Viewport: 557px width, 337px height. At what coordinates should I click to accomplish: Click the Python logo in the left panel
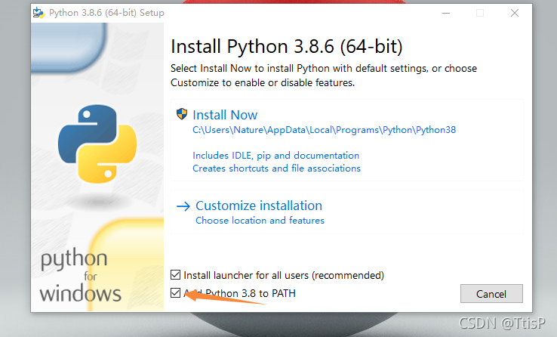point(97,144)
